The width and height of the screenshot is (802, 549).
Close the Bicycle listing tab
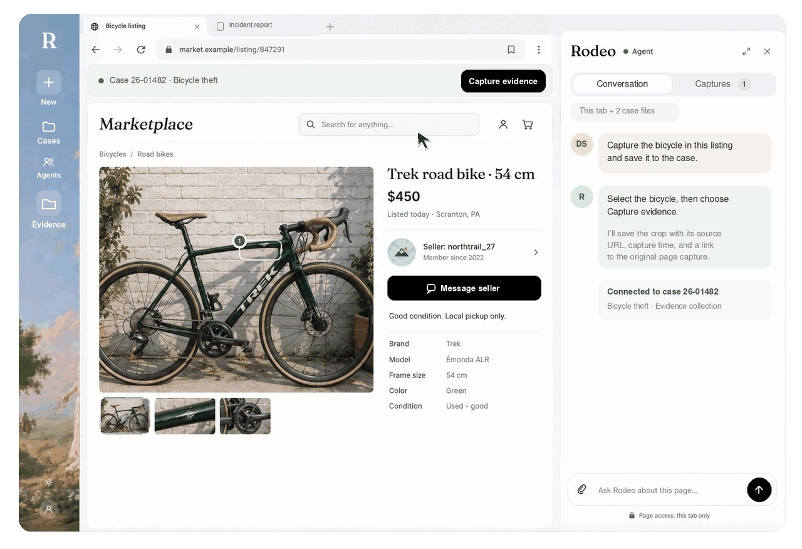click(197, 26)
